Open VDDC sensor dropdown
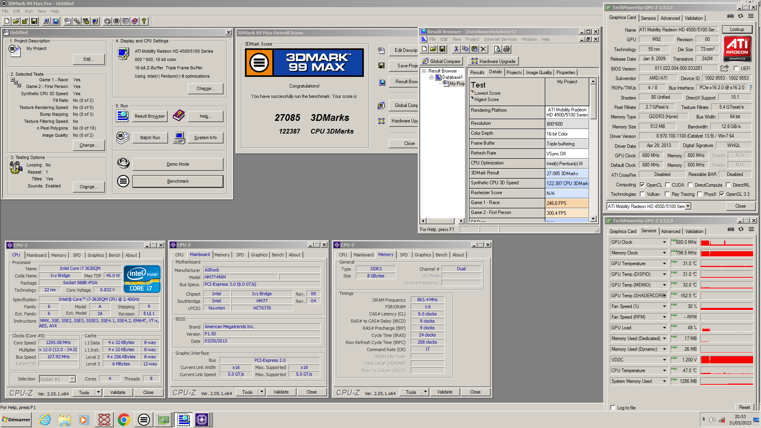The width and height of the screenshot is (761, 428). point(664,360)
